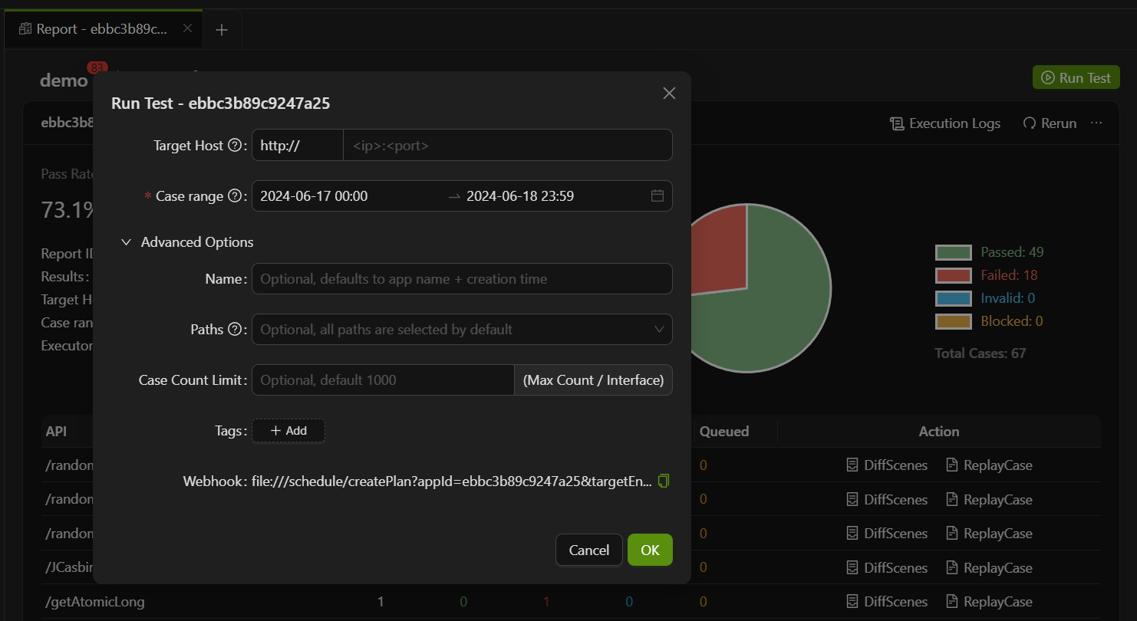Open Case range help tooltip icon

pyautogui.click(x=235, y=196)
